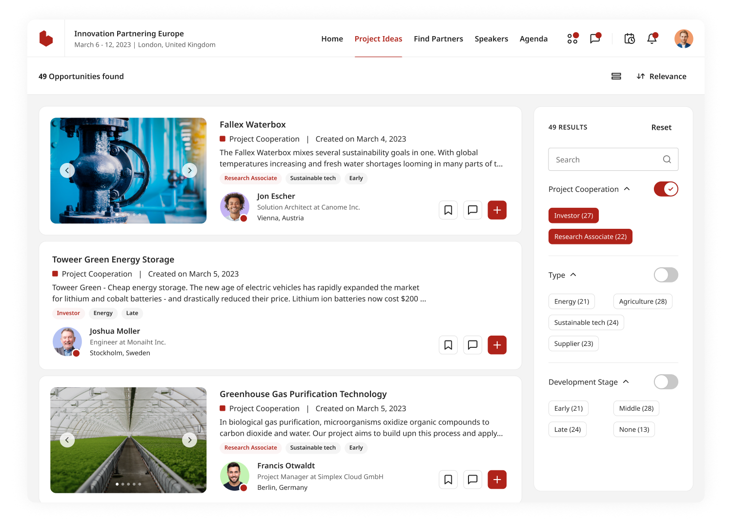
Task: Open Jon Escher's profile photo
Action: [235, 207]
